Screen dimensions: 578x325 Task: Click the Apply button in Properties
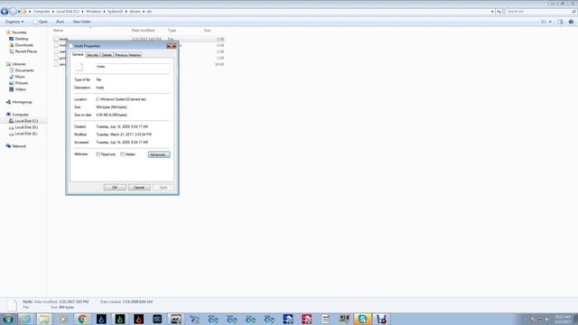(163, 188)
